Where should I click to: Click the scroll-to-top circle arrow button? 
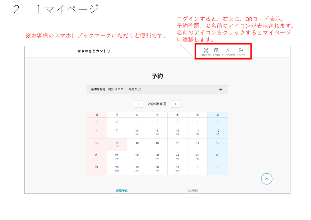pos(267,179)
